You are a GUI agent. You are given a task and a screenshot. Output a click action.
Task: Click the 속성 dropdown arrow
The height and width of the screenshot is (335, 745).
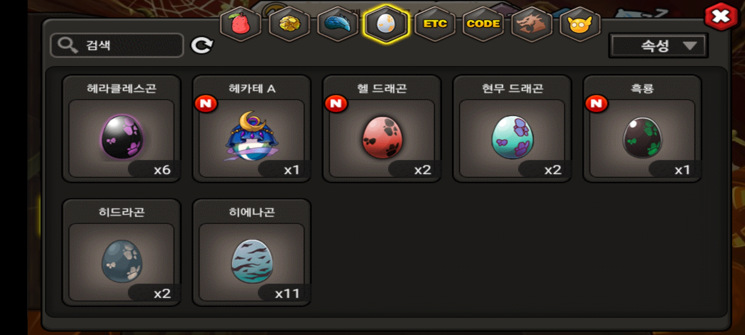click(x=690, y=46)
